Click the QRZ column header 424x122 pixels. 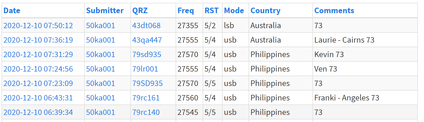pyautogui.click(x=140, y=11)
